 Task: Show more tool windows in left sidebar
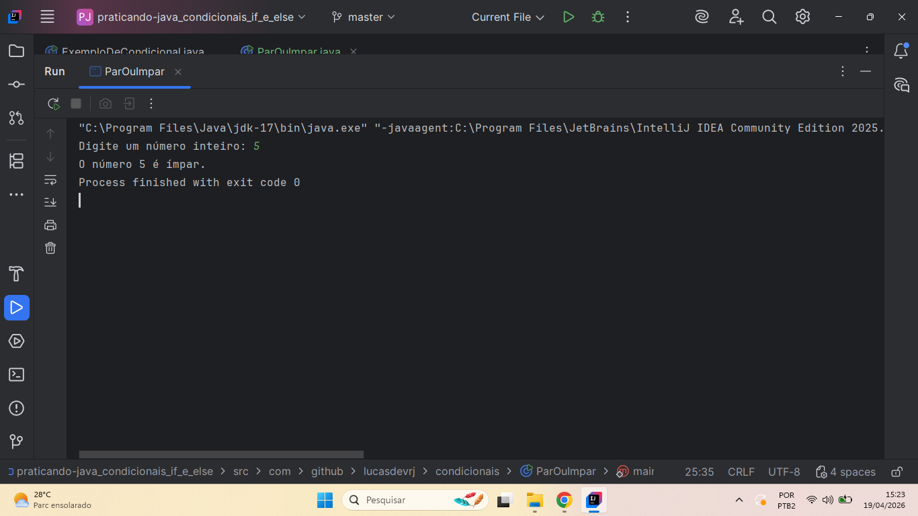(17, 195)
